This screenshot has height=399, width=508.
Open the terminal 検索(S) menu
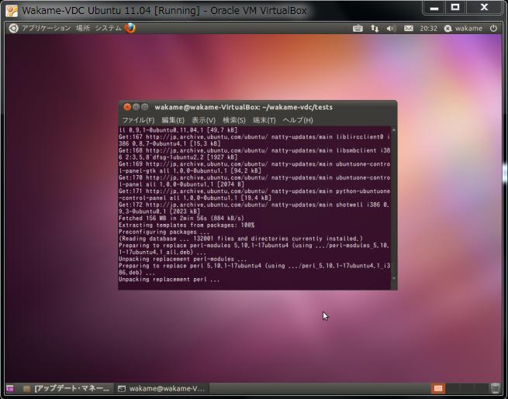point(234,120)
